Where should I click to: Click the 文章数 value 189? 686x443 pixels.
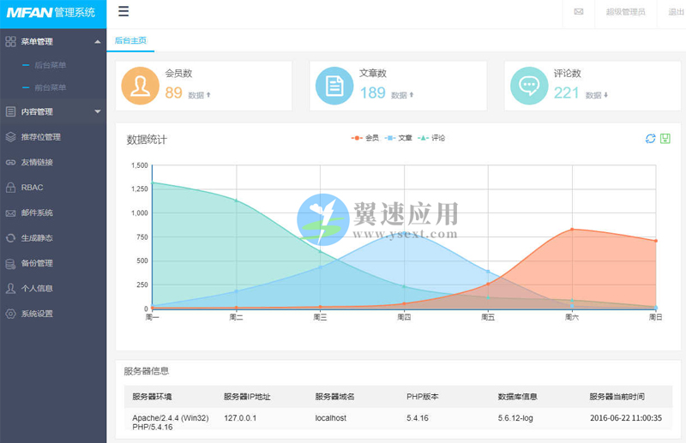click(372, 93)
